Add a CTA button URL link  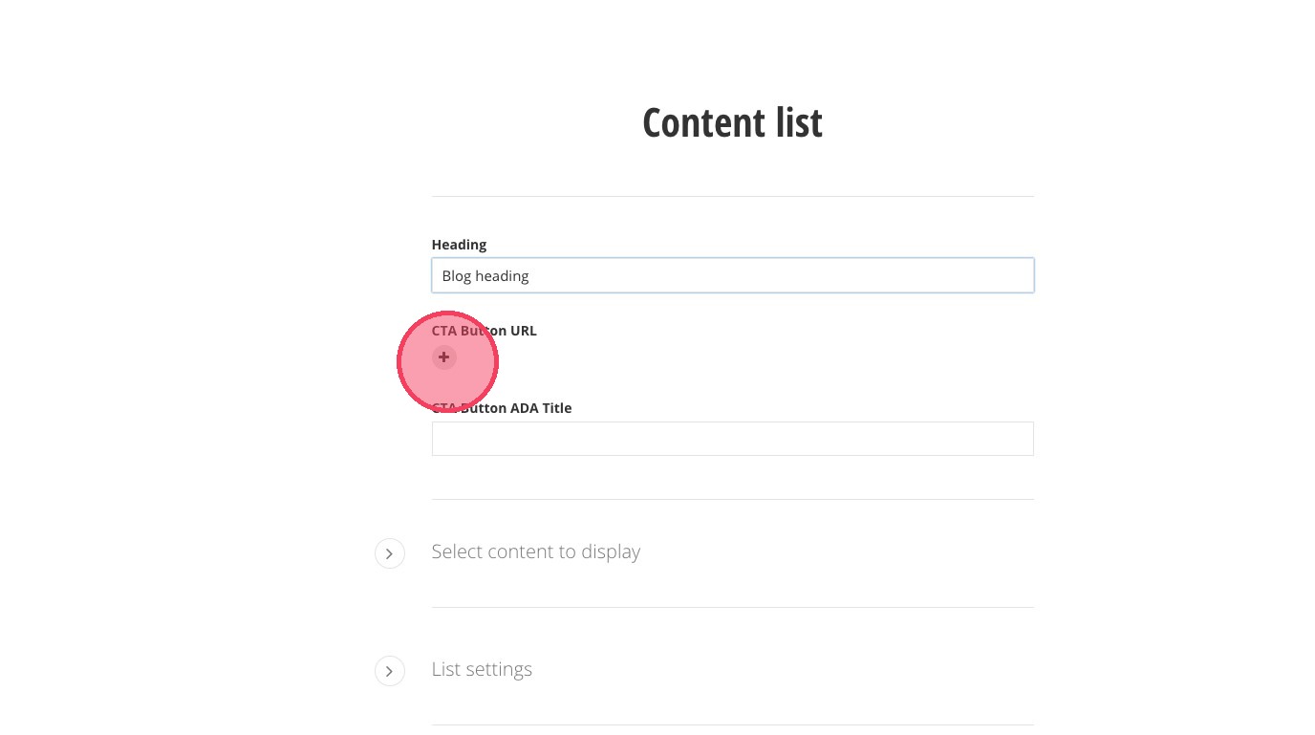443,357
